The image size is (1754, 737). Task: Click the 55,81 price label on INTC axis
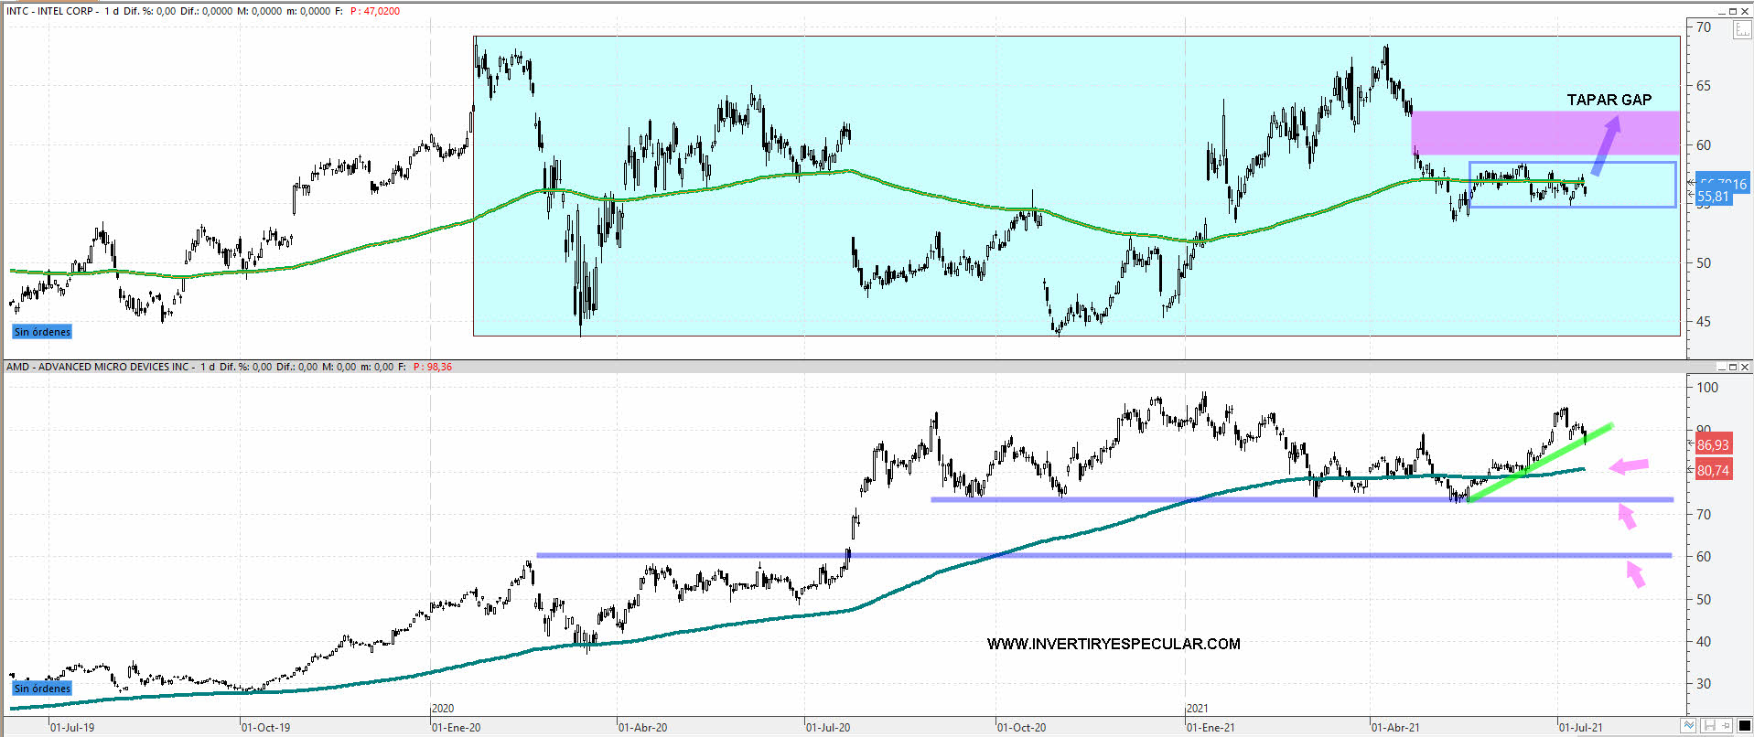click(1713, 197)
